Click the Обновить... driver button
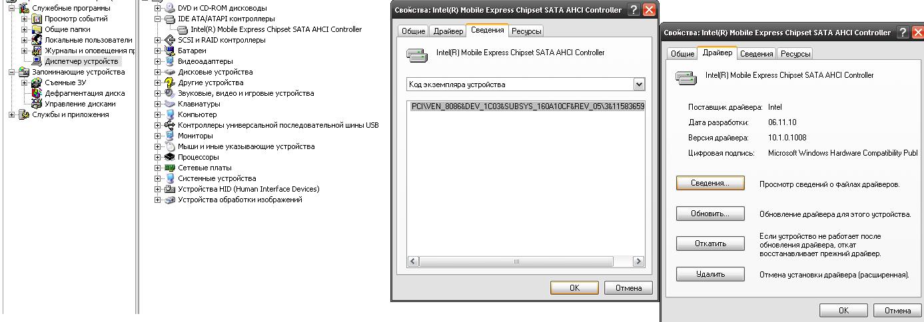The height and width of the screenshot is (322, 924). pos(710,214)
